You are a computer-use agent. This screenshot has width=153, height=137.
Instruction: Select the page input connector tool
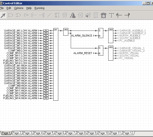point(119,15)
